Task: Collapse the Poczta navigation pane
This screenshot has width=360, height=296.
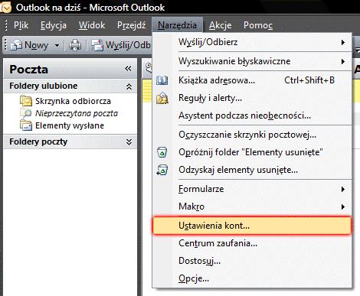Action: pos(128,69)
